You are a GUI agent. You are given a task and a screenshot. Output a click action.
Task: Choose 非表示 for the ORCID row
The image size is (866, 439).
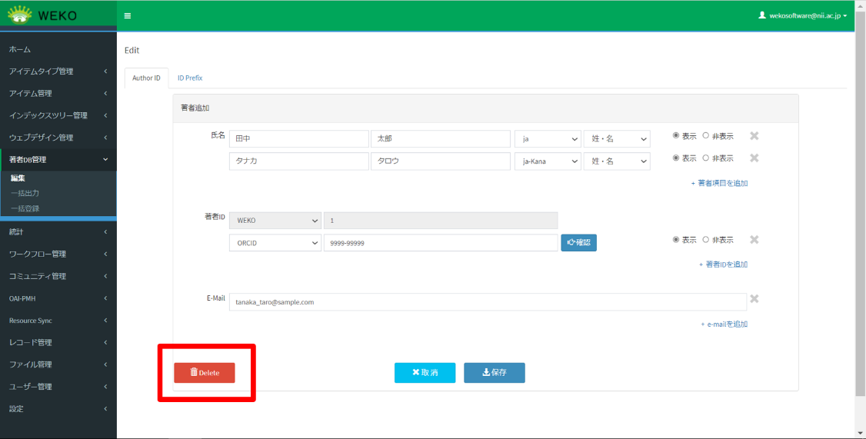(x=706, y=240)
